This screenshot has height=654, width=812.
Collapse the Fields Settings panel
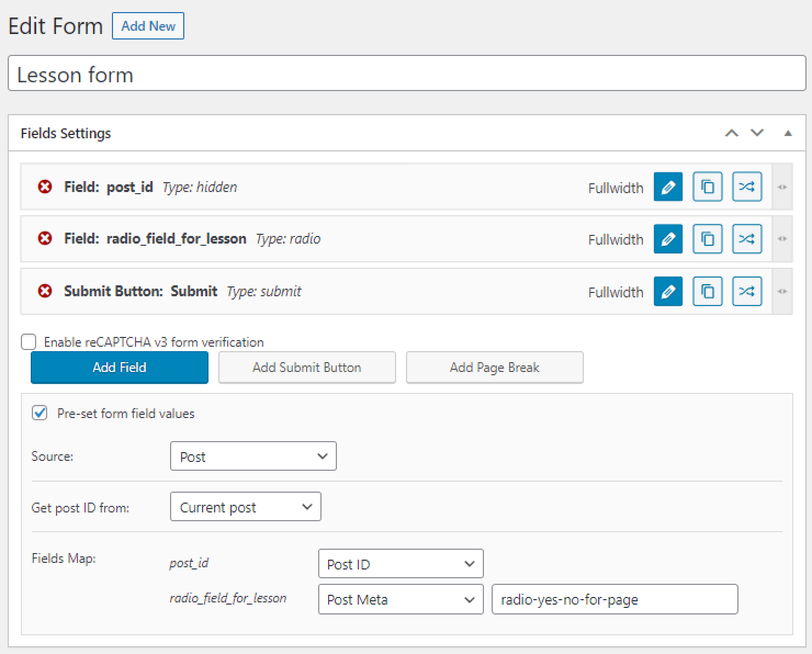tap(788, 133)
